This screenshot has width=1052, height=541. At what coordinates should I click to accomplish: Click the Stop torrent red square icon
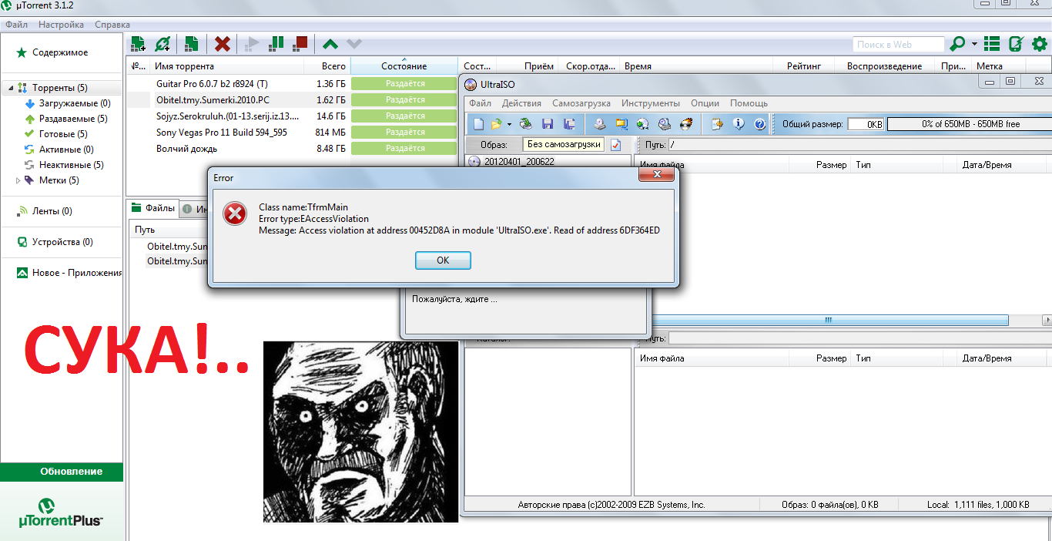click(300, 44)
